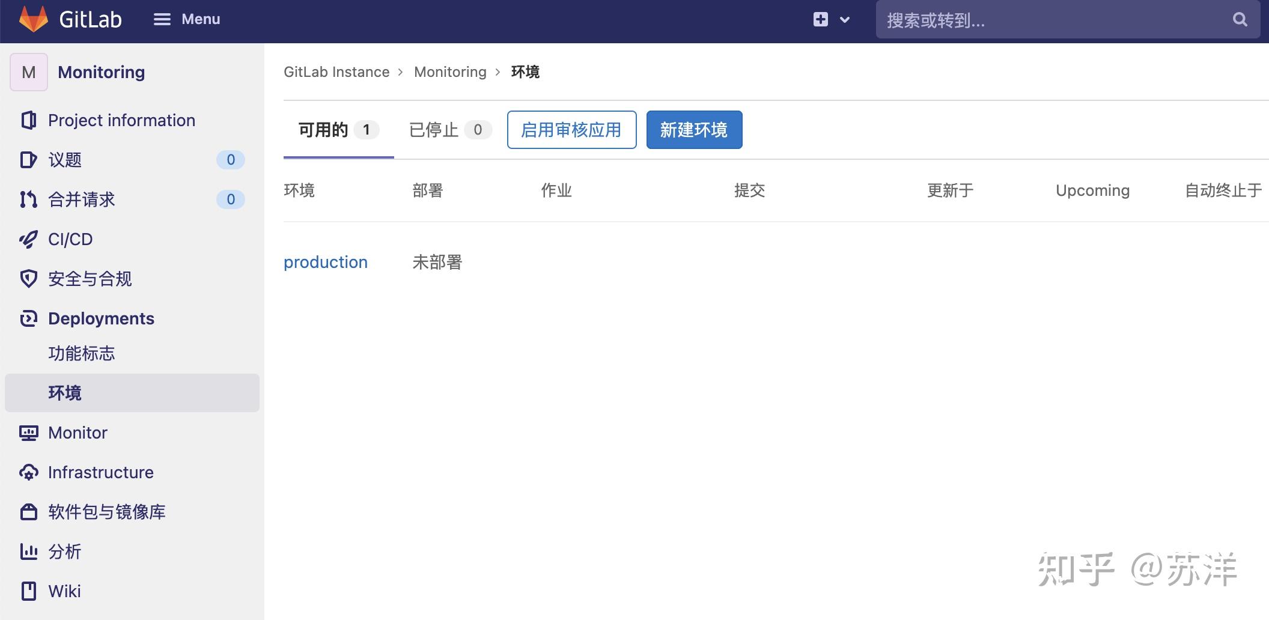1269x620 pixels.
Task: Click the Monitoring breadcrumb link
Action: [x=449, y=71]
